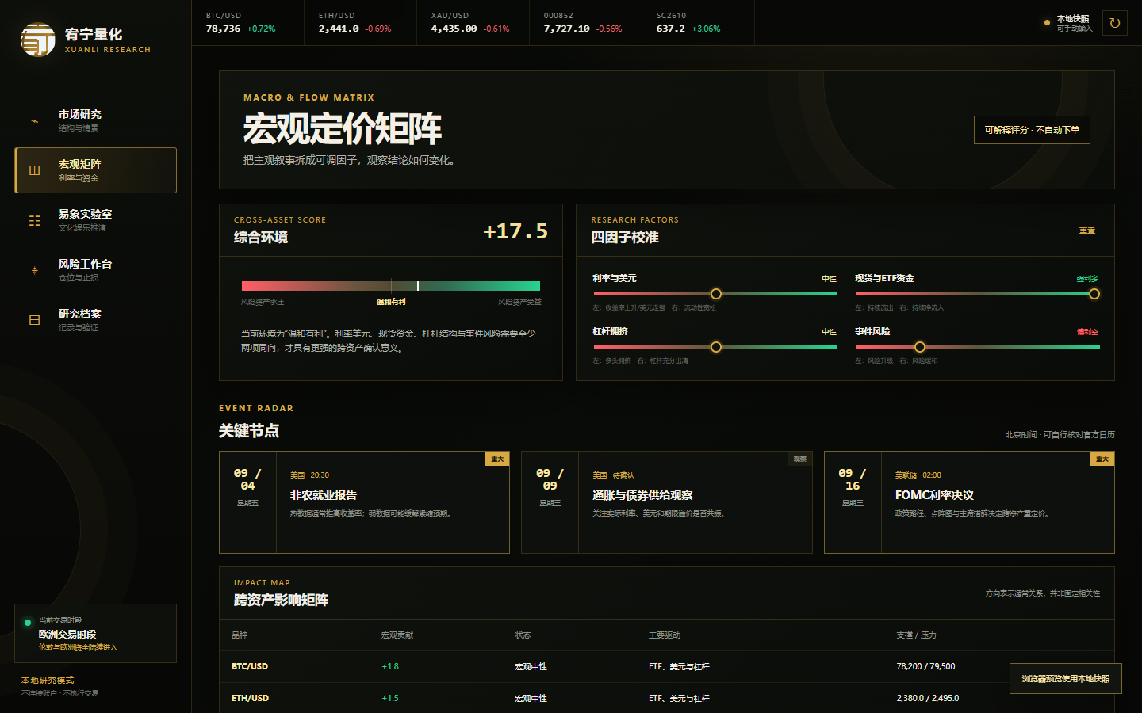
Task: Click the 综合环境 score gradient bar
Action: pyautogui.click(x=391, y=286)
